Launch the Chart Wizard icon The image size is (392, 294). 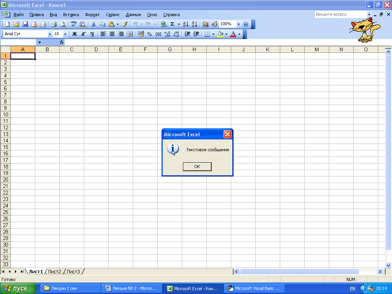point(206,24)
